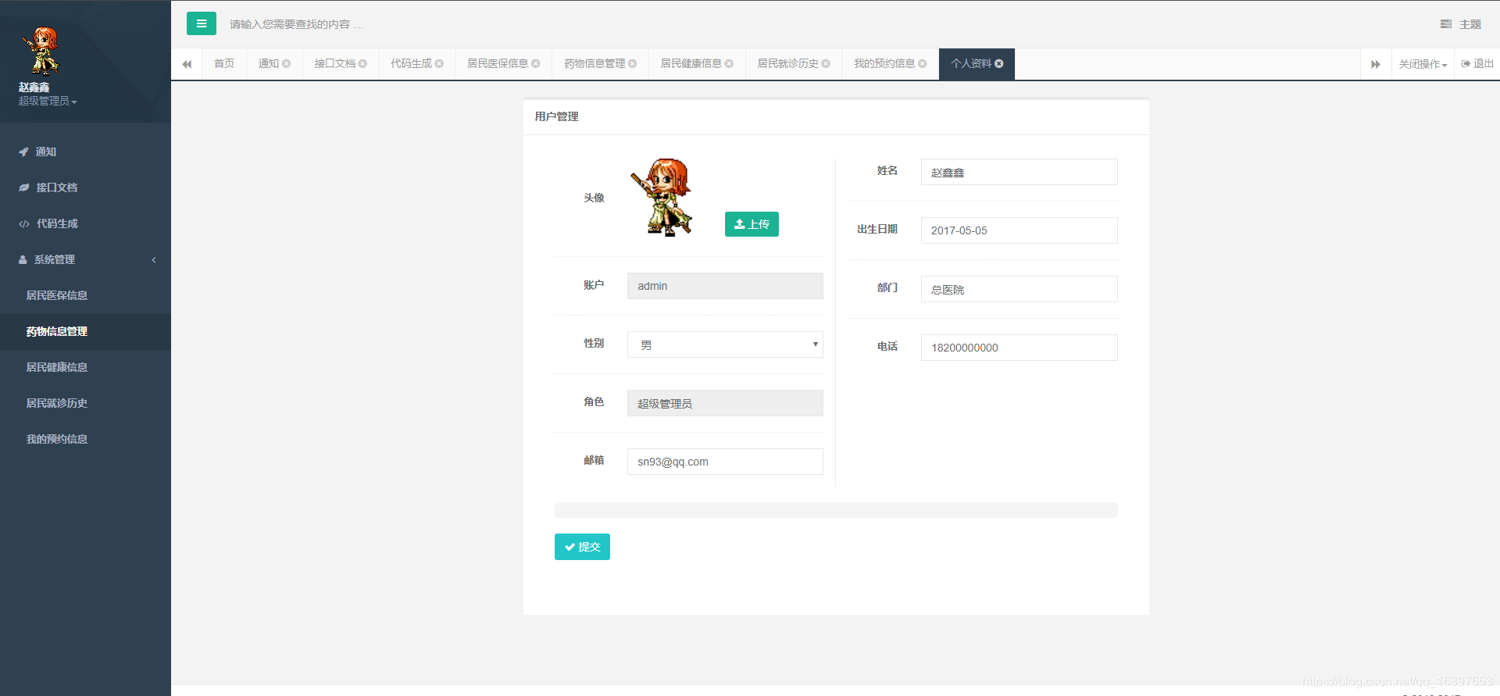Click the 角色 超级管理员 field
Image resolution: width=1500 pixels, height=696 pixels.
pyautogui.click(x=725, y=403)
